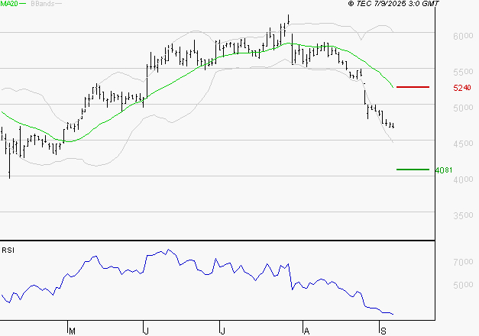Click the M month label on time axis
479x336 pixels.
73,331
